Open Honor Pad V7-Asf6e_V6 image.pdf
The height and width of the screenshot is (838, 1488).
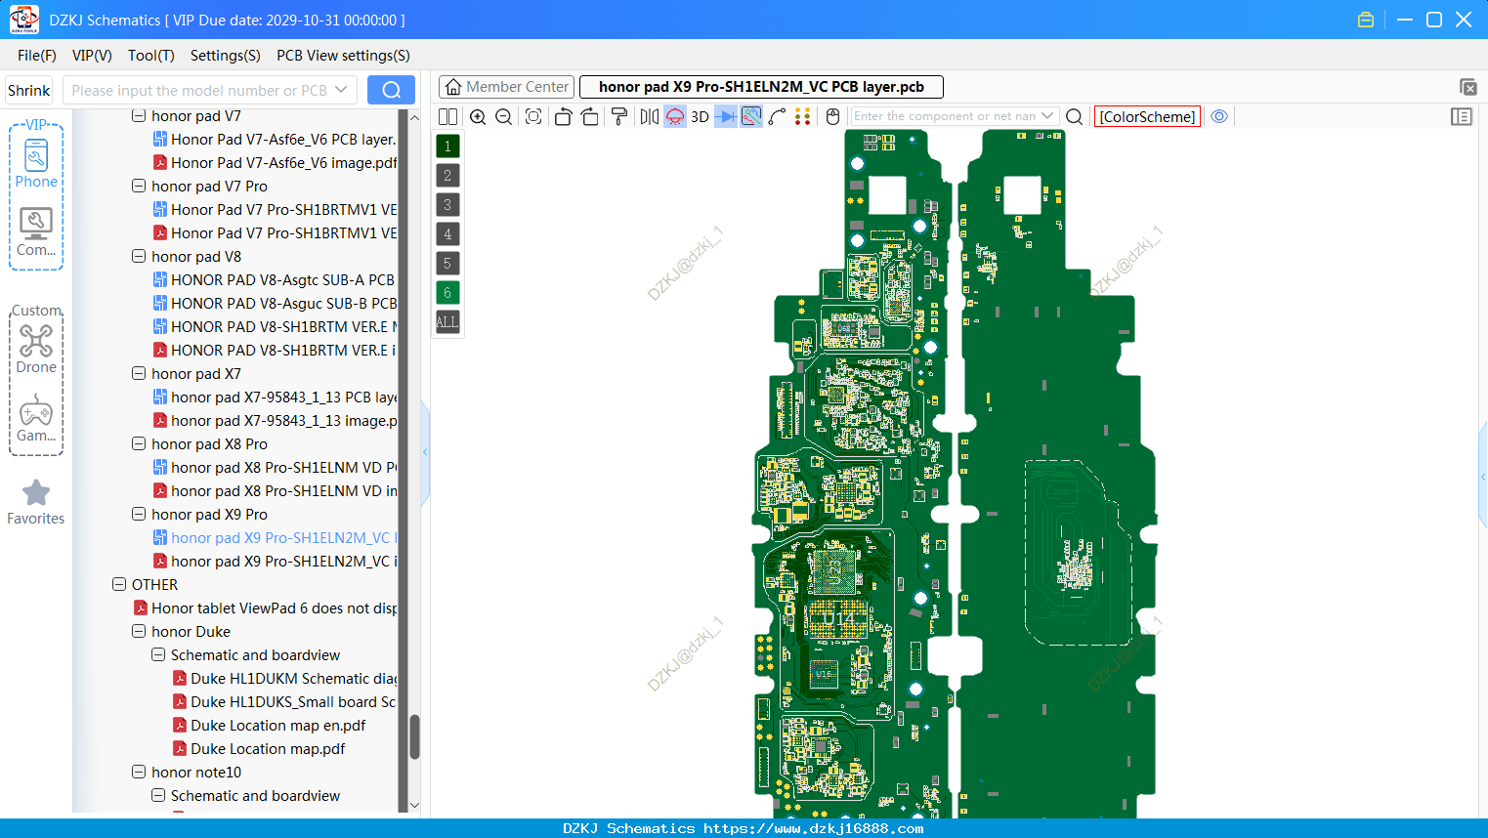point(275,162)
